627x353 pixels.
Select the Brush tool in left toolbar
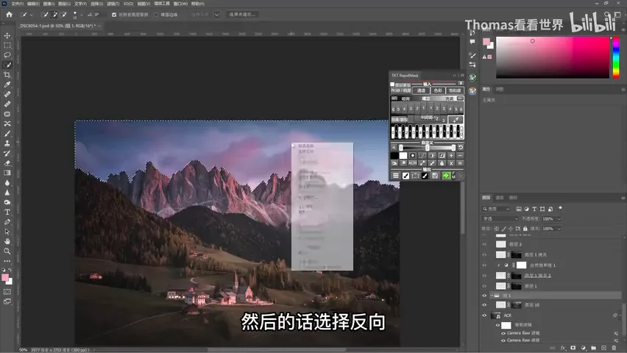pyautogui.click(x=7, y=134)
